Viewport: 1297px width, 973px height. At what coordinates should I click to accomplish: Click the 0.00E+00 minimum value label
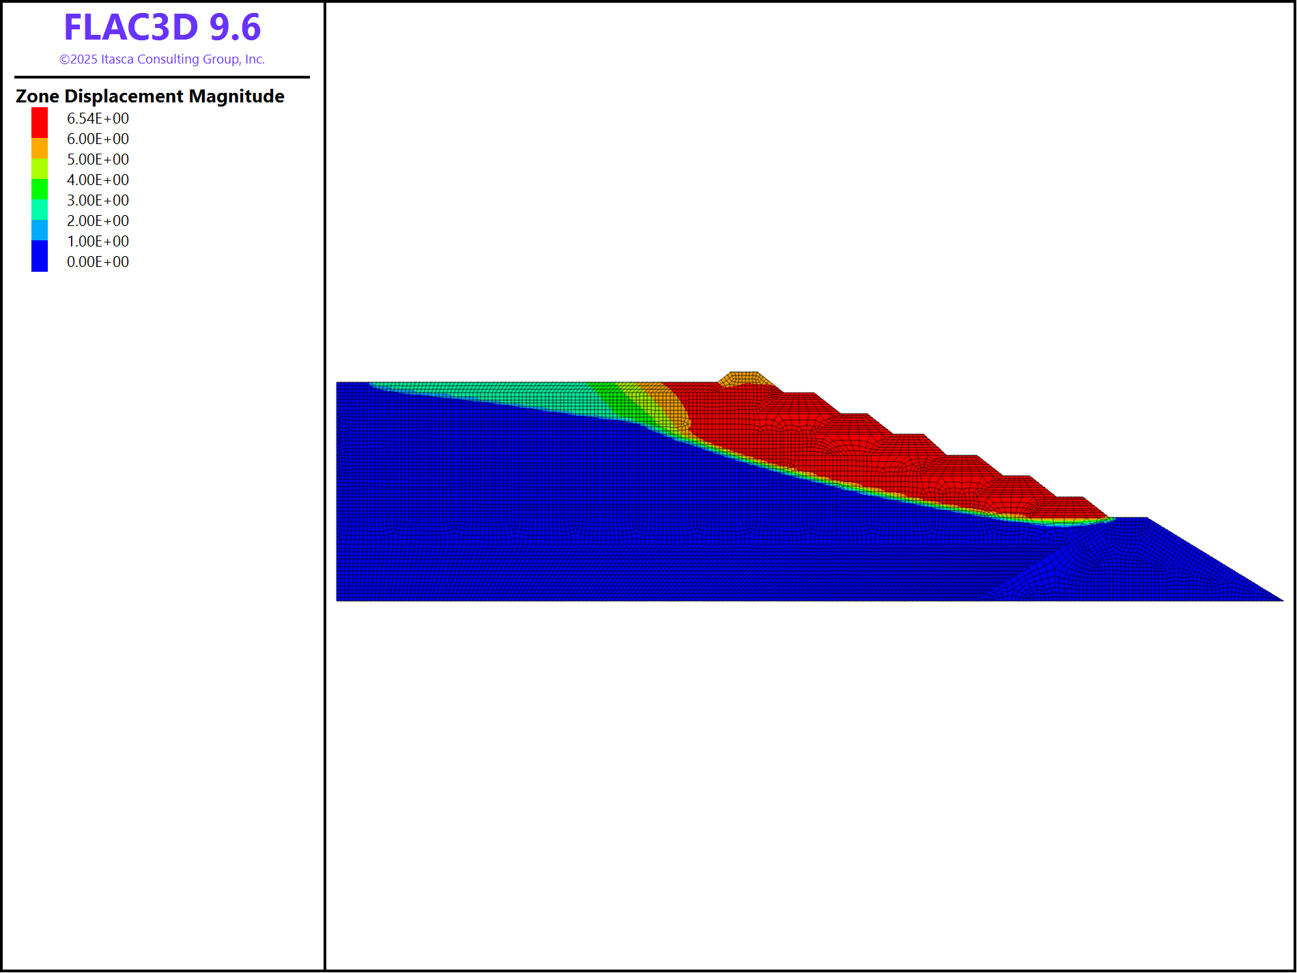[98, 262]
